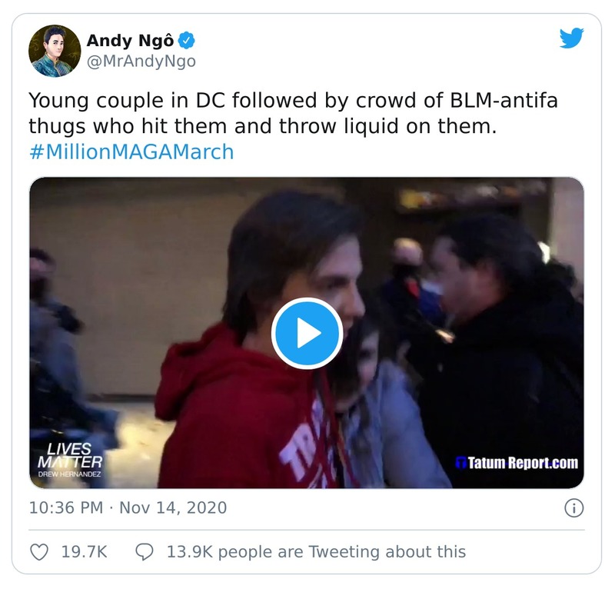Click the Drew Hernandez credit text

coord(69,475)
